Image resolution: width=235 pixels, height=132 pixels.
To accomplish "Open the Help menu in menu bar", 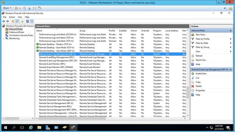I will click(27, 17).
